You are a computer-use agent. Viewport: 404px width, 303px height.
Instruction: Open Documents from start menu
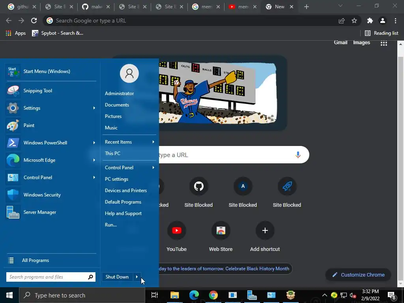(x=117, y=105)
